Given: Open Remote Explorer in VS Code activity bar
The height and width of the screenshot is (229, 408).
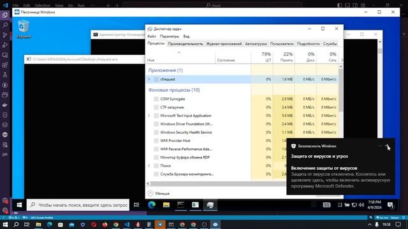Looking at the screenshot, I should (x=5, y=55).
